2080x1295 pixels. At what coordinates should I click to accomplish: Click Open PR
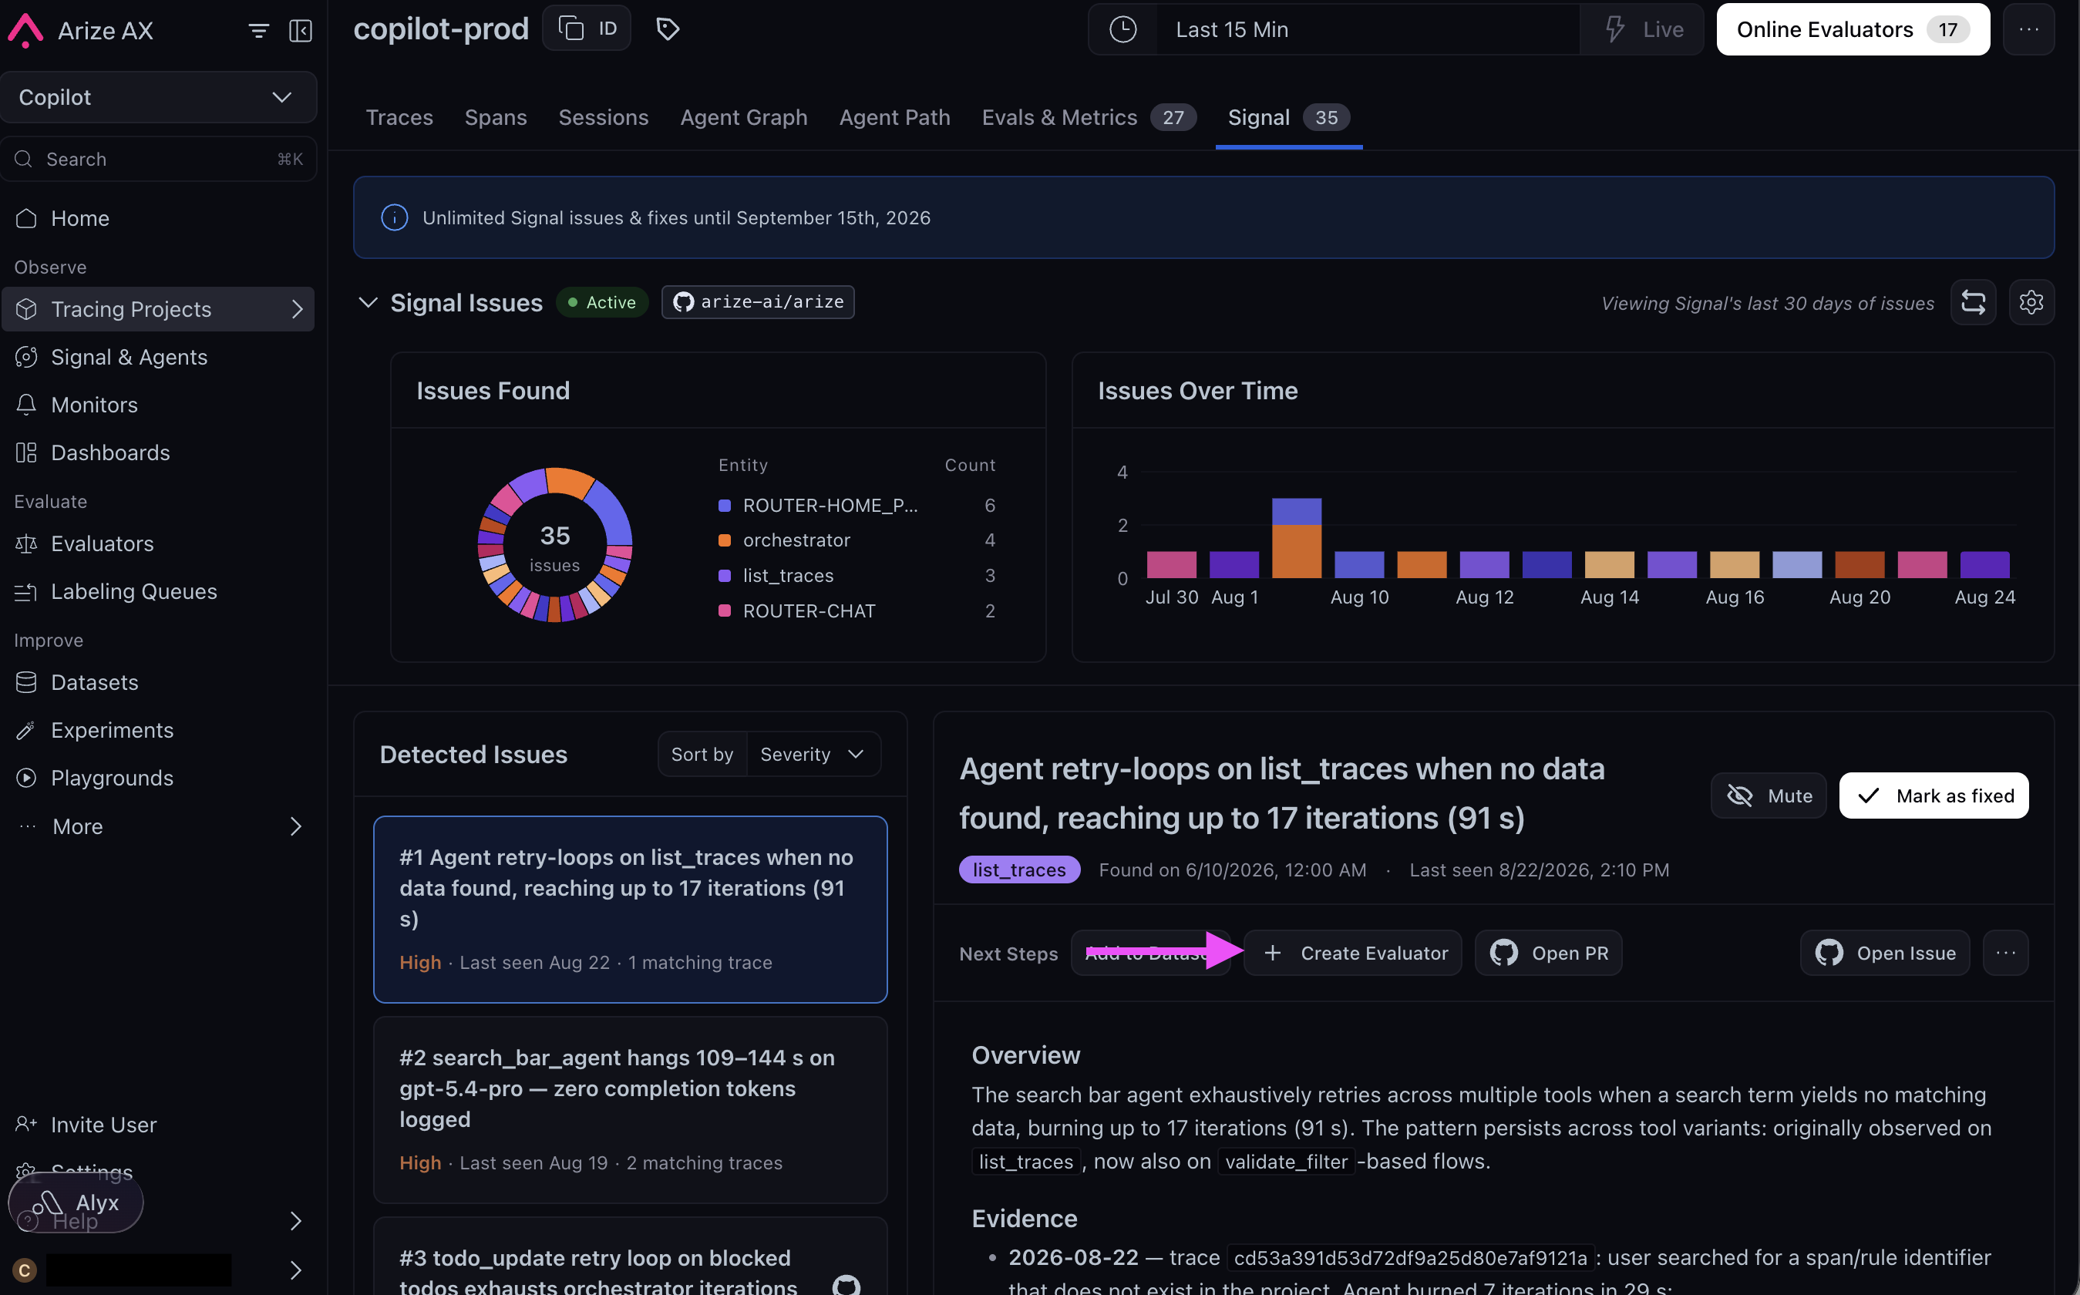[1548, 954]
